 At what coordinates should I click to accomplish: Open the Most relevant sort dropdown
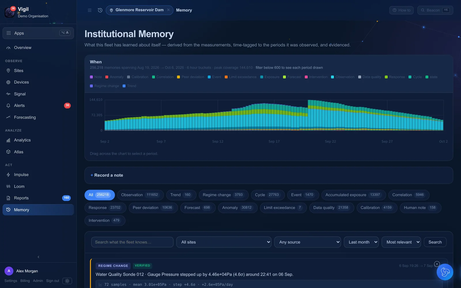coord(401,242)
